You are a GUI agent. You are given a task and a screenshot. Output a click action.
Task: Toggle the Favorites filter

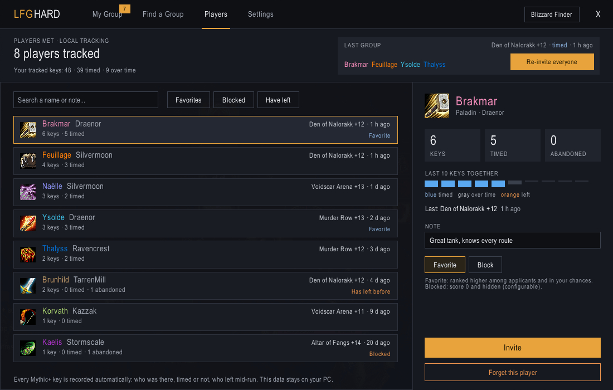point(188,100)
